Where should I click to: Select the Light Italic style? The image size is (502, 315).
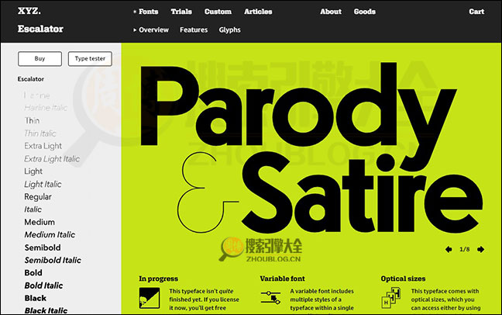pos(43,184)
